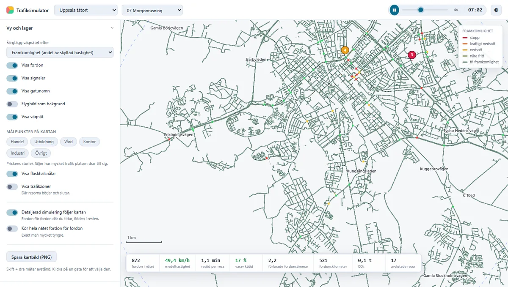Toggle Visa signaler switch

click(12, 78)
